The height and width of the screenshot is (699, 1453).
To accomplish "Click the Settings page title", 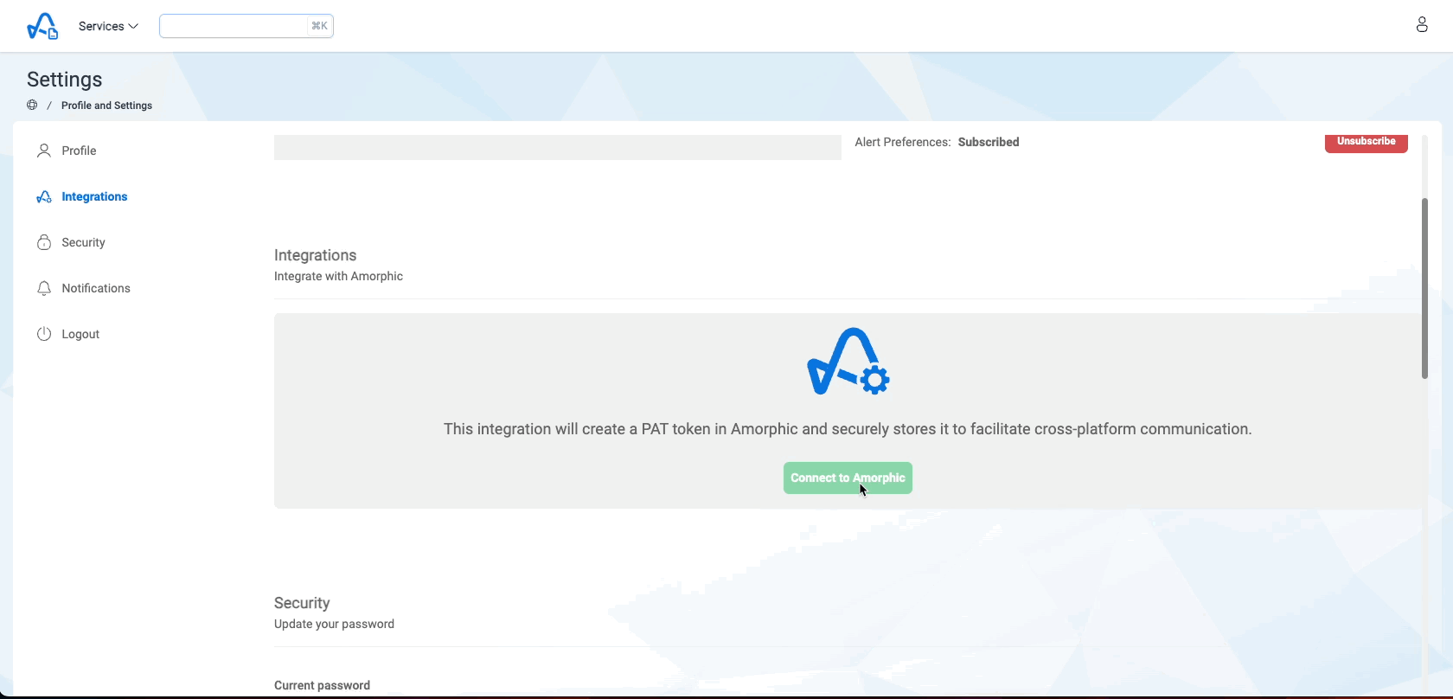I will (x=65, y=80).
